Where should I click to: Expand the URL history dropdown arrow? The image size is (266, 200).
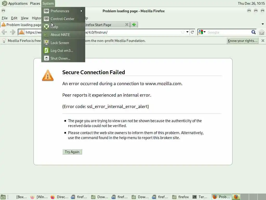[187, 32]
